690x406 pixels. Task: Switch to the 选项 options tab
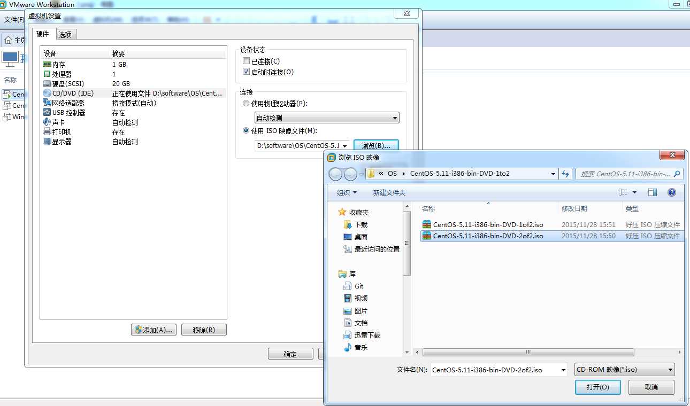coord(66,35)
